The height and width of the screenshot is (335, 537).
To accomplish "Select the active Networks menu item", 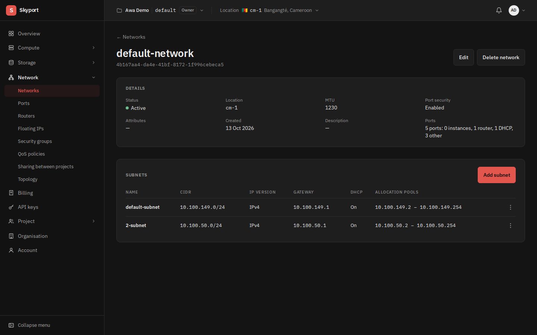I will (52, 90).
